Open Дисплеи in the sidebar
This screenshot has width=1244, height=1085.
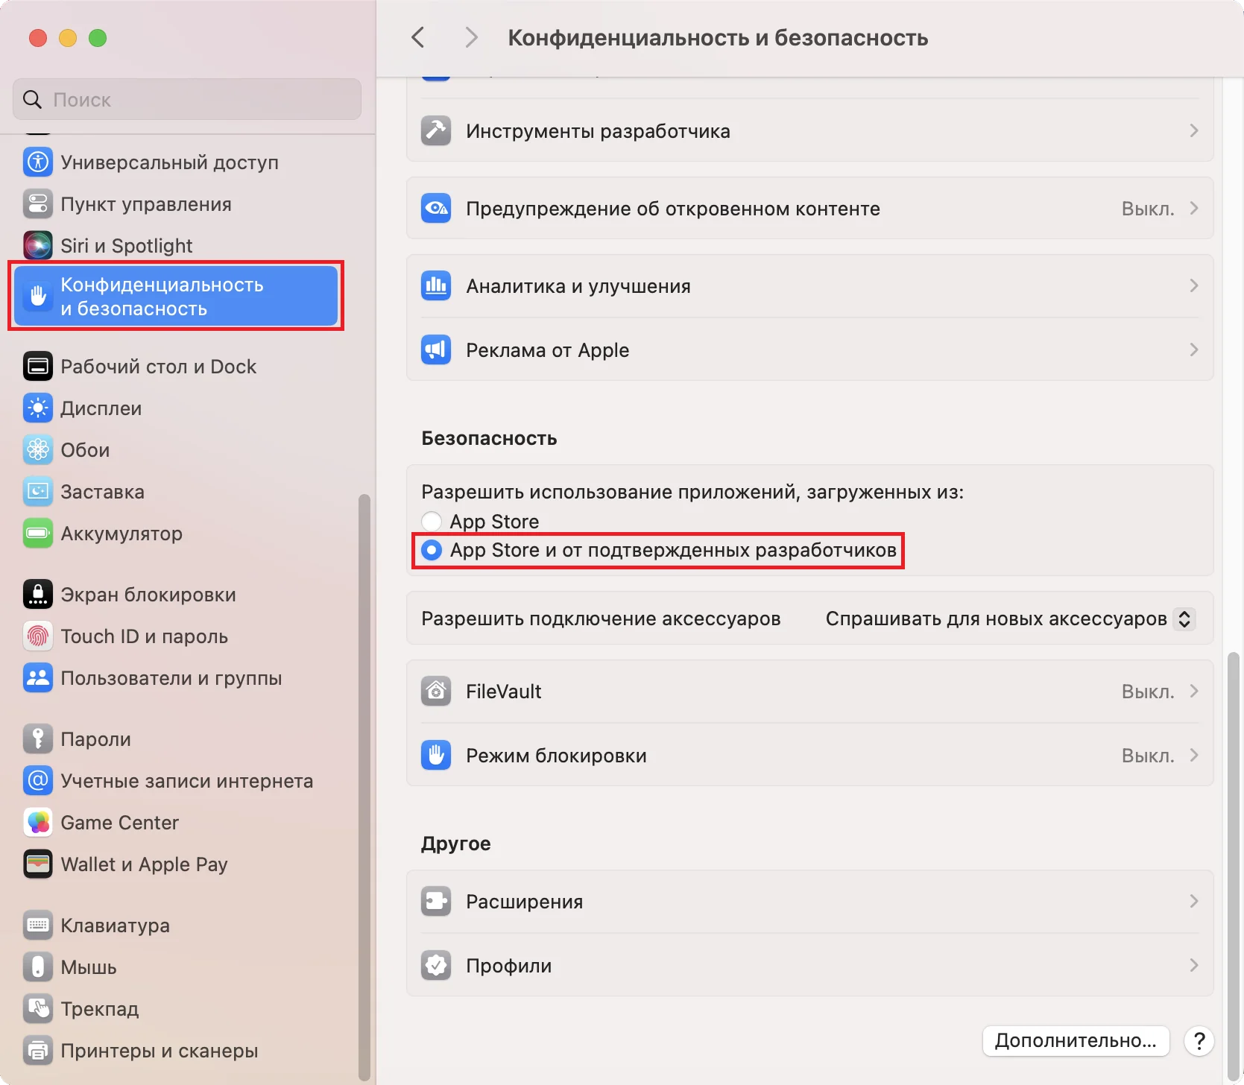coord(101,408)
